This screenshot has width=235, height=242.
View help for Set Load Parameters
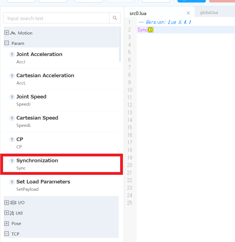[12, 182]
